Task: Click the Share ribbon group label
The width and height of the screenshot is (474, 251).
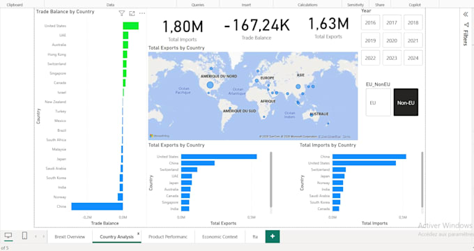Action: point(380,5)
